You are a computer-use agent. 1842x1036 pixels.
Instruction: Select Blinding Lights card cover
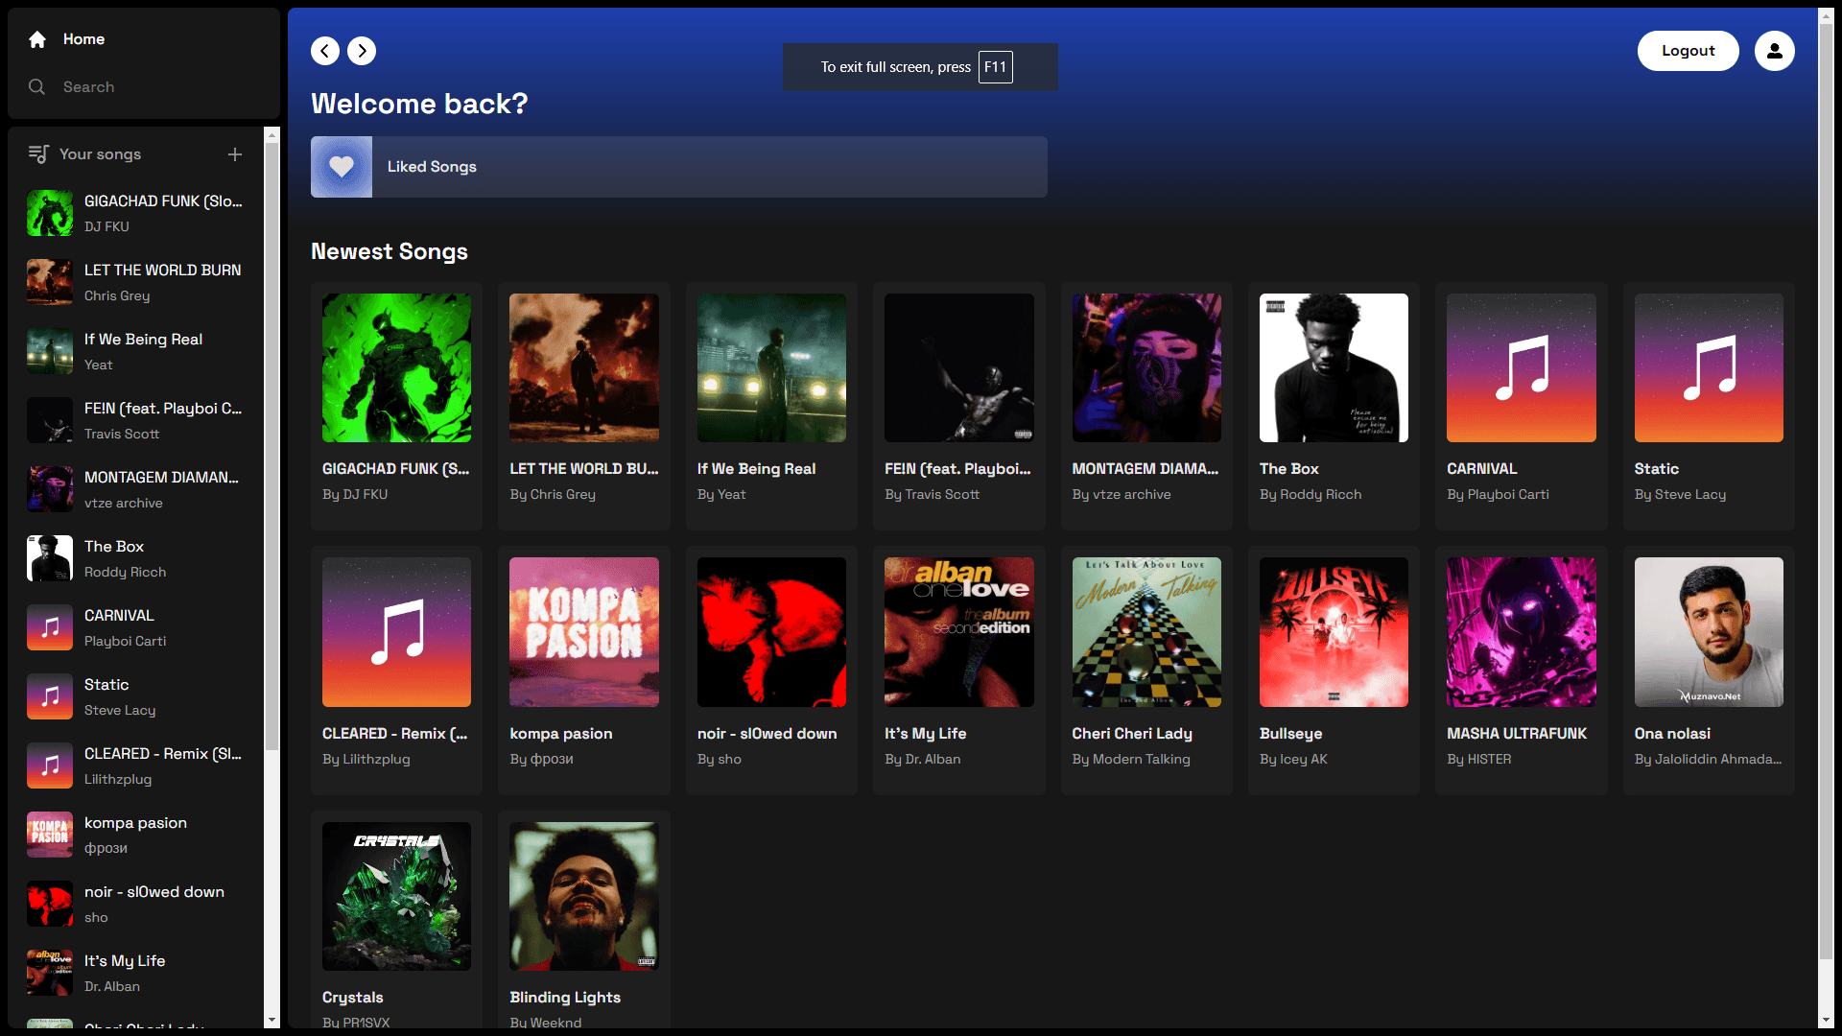click(584, 896)
